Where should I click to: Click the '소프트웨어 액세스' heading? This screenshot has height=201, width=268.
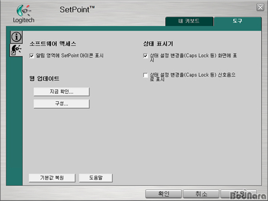53,43
